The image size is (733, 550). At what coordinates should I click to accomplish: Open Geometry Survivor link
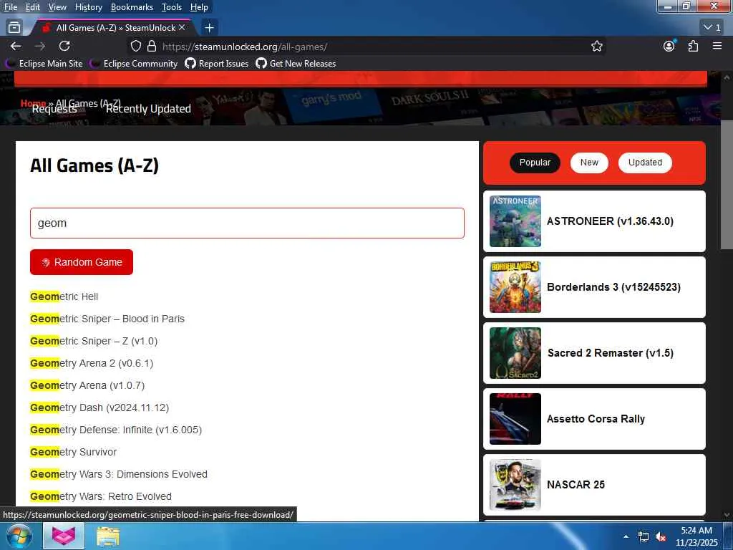coord(73,452)
